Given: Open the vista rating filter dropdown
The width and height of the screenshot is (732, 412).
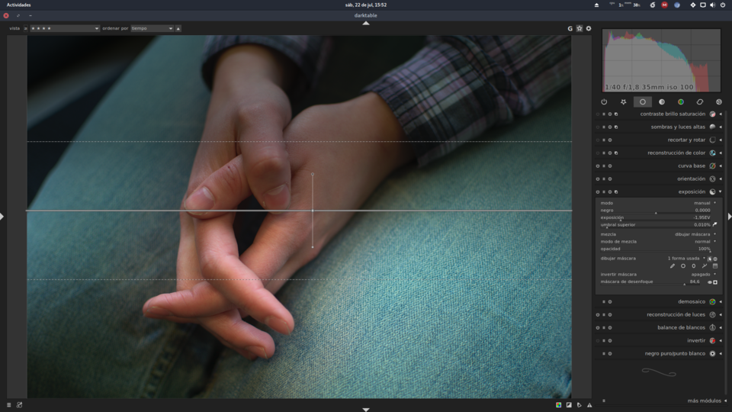Looking at the screenshot, I should point(65,28).
